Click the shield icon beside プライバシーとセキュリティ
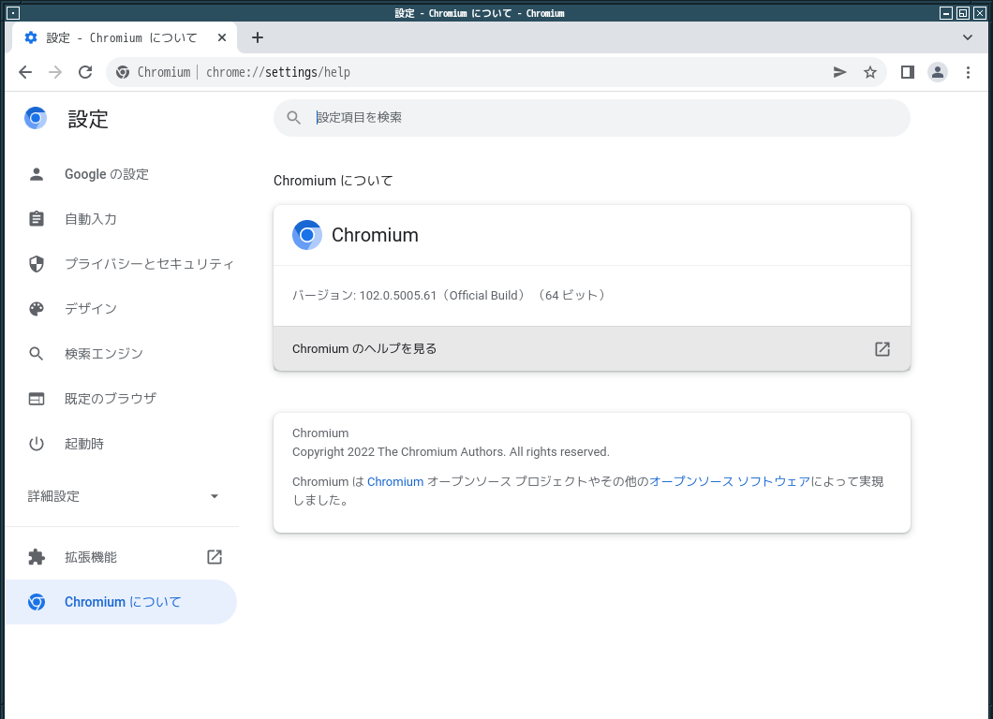This screenshot has height=719, width=993. tap(37, 264)
